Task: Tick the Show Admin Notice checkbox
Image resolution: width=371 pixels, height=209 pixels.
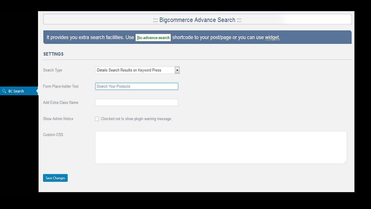Action: coord(97,119)
